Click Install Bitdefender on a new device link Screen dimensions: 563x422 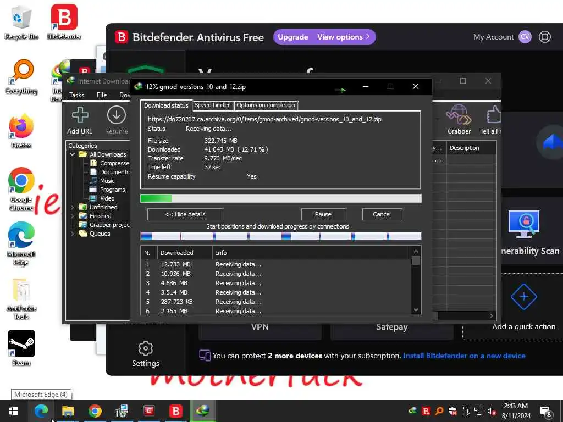tap(464, 356)
